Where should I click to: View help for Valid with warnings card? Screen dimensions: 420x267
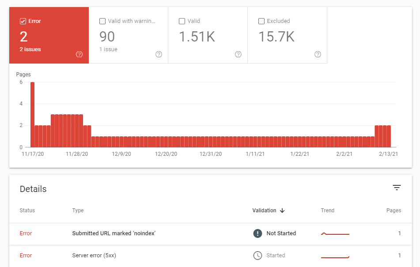pos(159,54)
